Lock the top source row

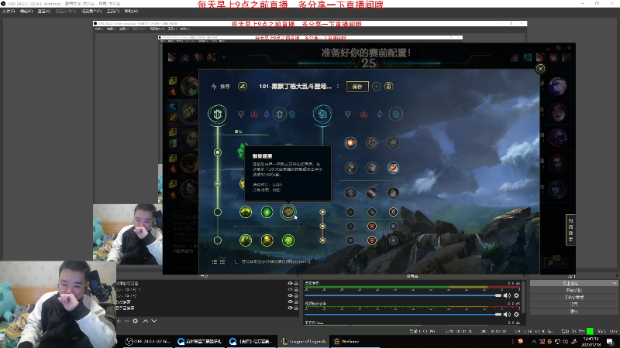pos(296,283)
